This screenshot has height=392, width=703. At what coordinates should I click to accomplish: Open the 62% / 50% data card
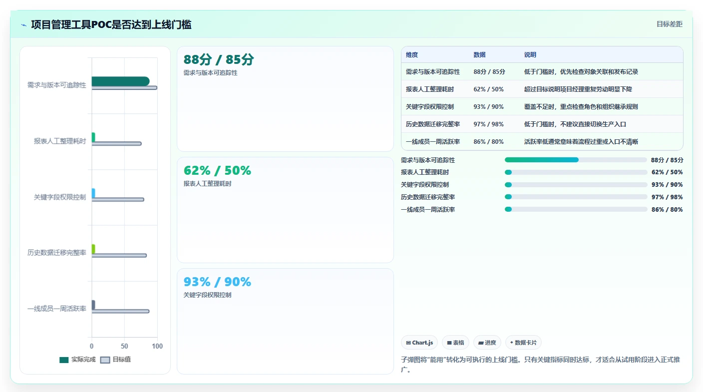pyautogui.click(x=285, y=210)
